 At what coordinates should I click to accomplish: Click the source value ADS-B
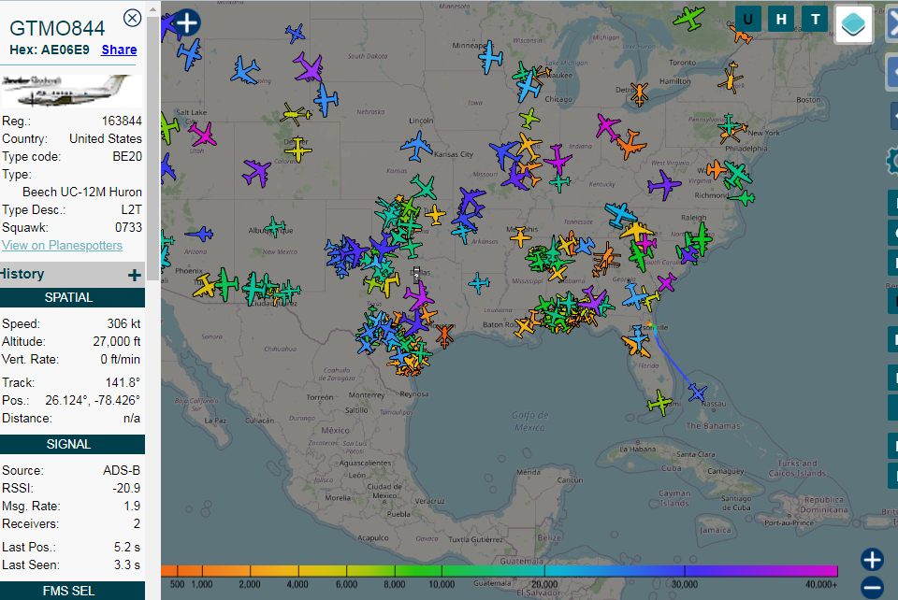pos(122,471)
